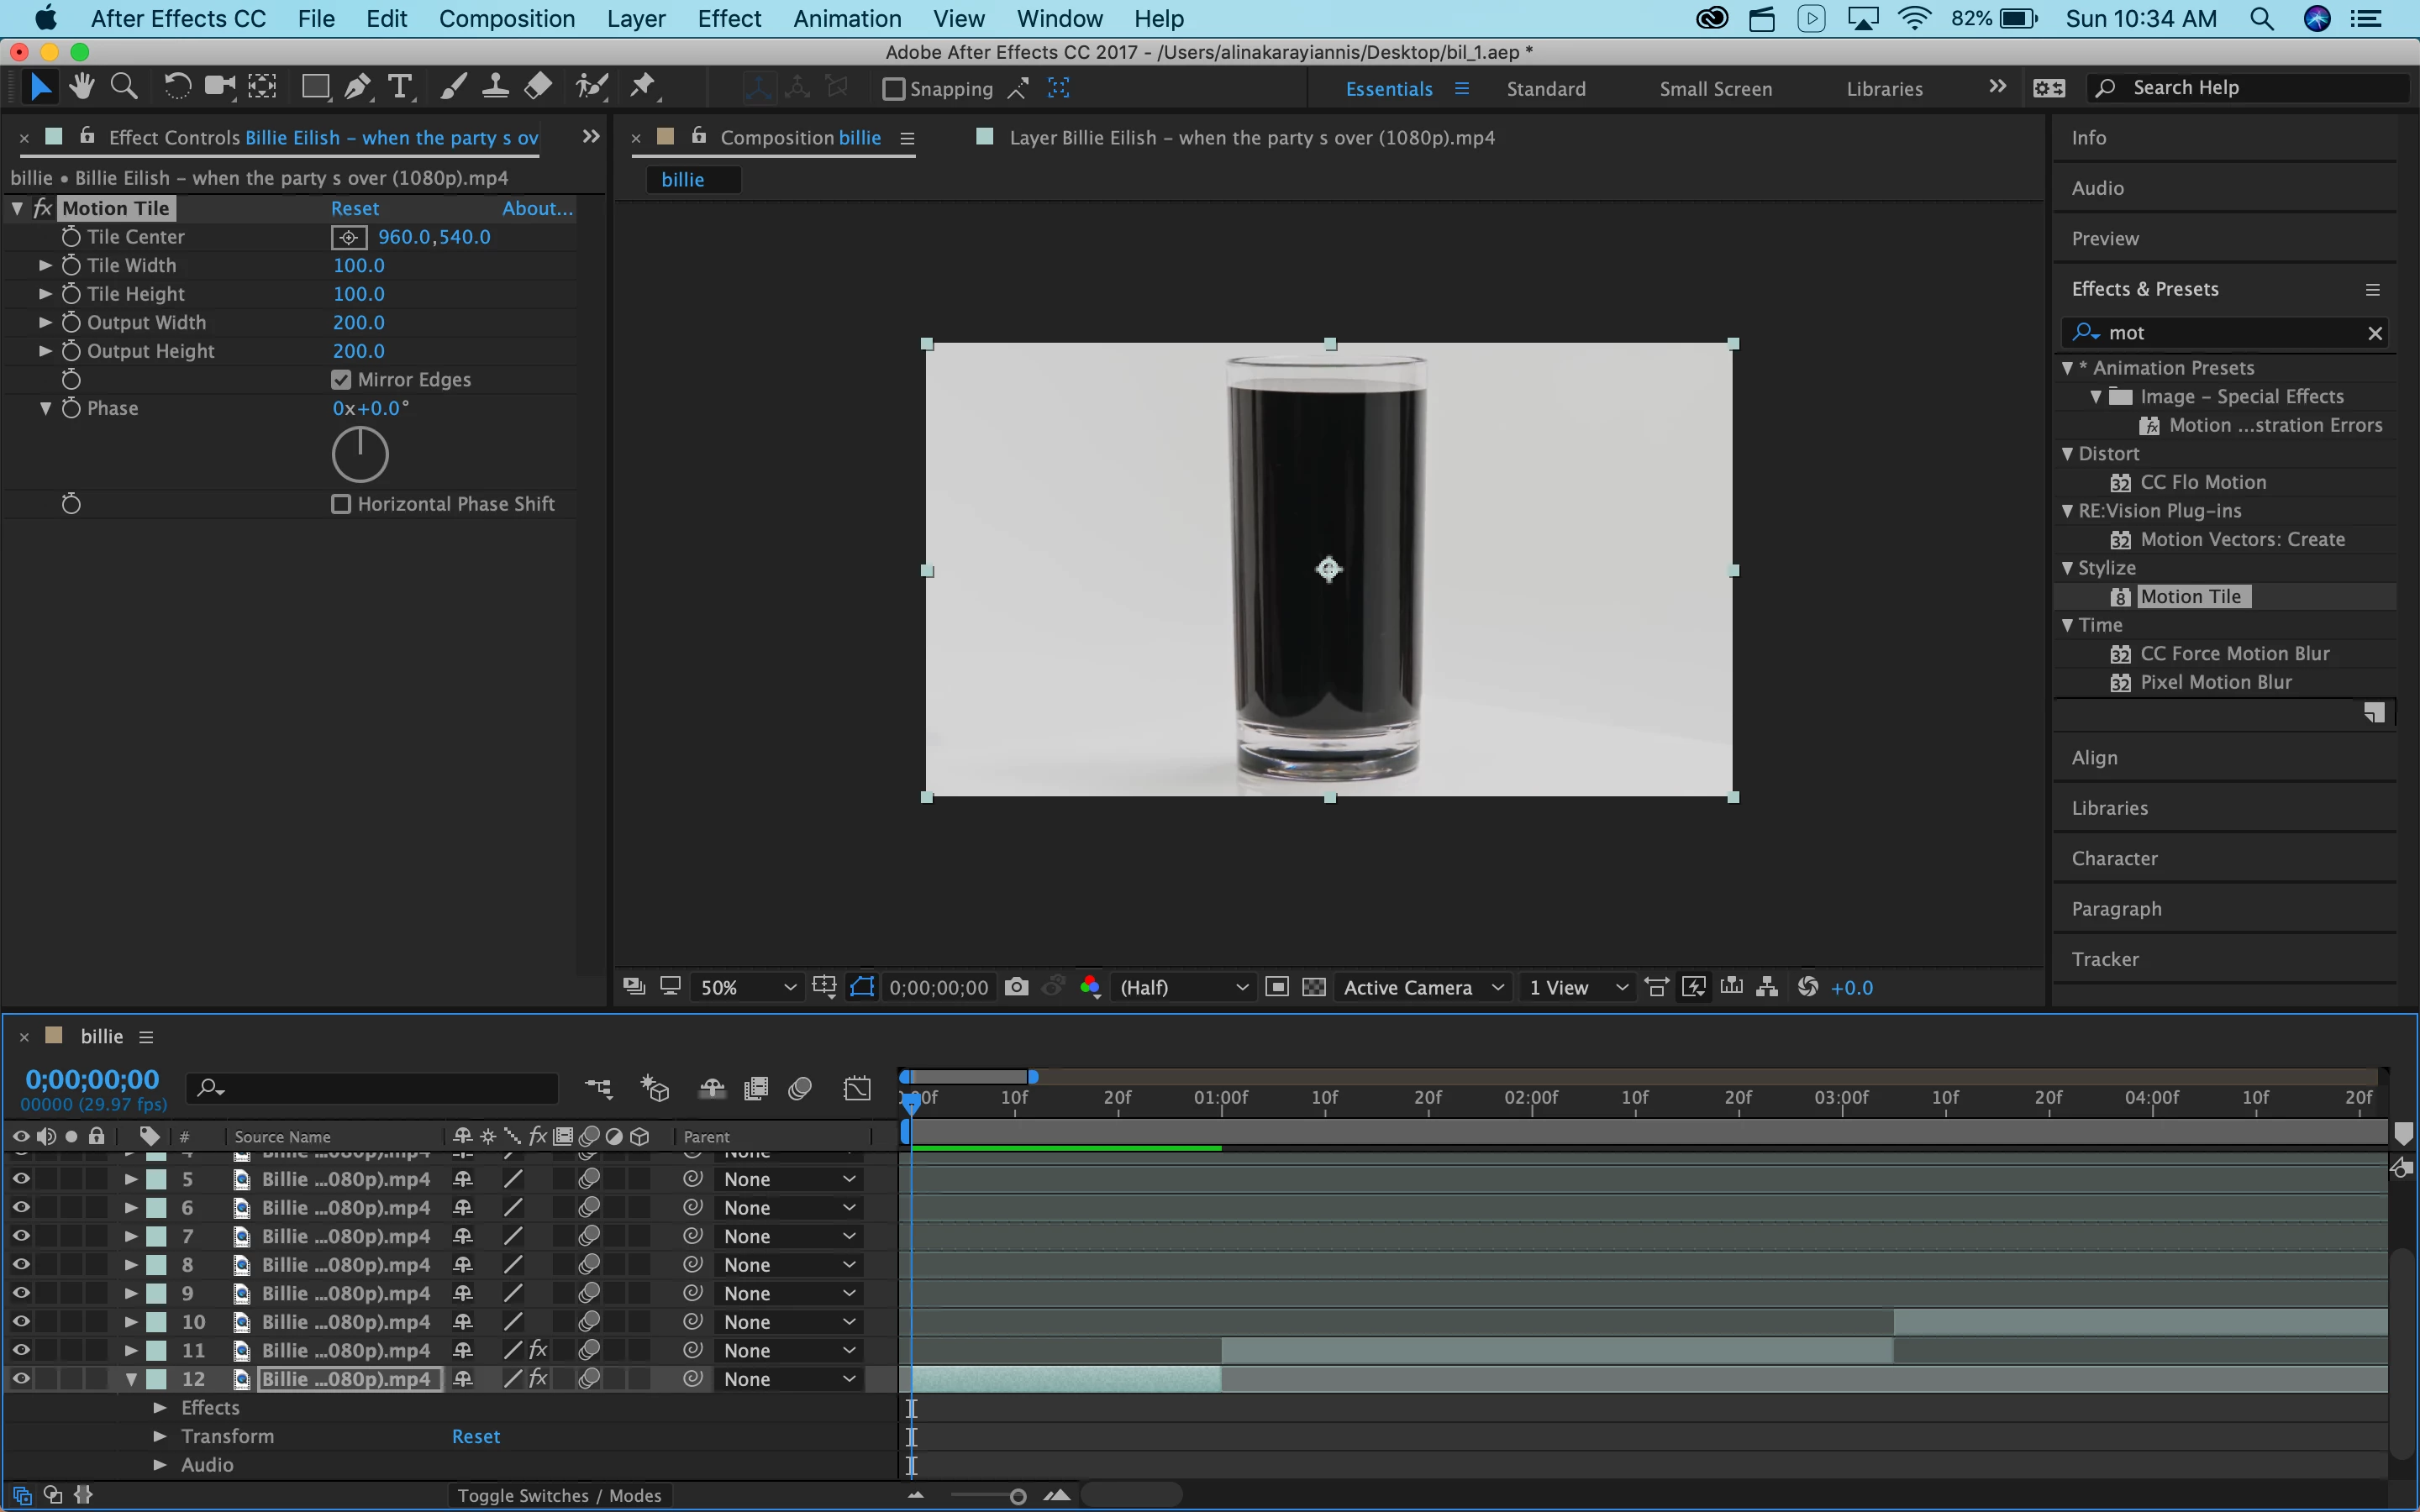2420x1512 pixels.
Task: Click Toggle Switches / Modes button
Action: 559,1495
